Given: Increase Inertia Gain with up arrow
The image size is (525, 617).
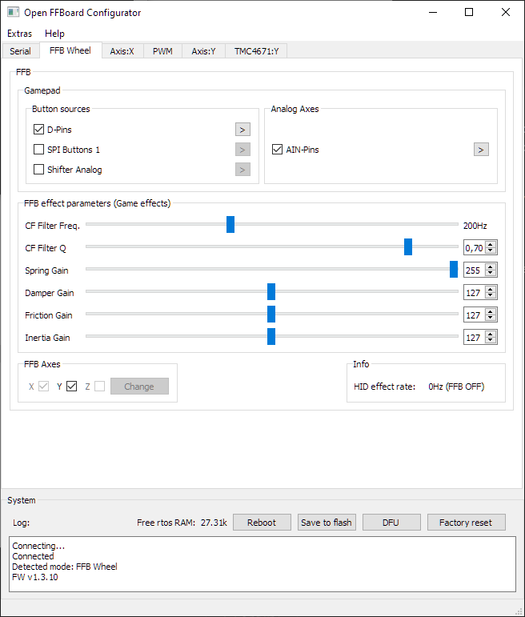Looking at the screenshot, I should click(491, 334).
